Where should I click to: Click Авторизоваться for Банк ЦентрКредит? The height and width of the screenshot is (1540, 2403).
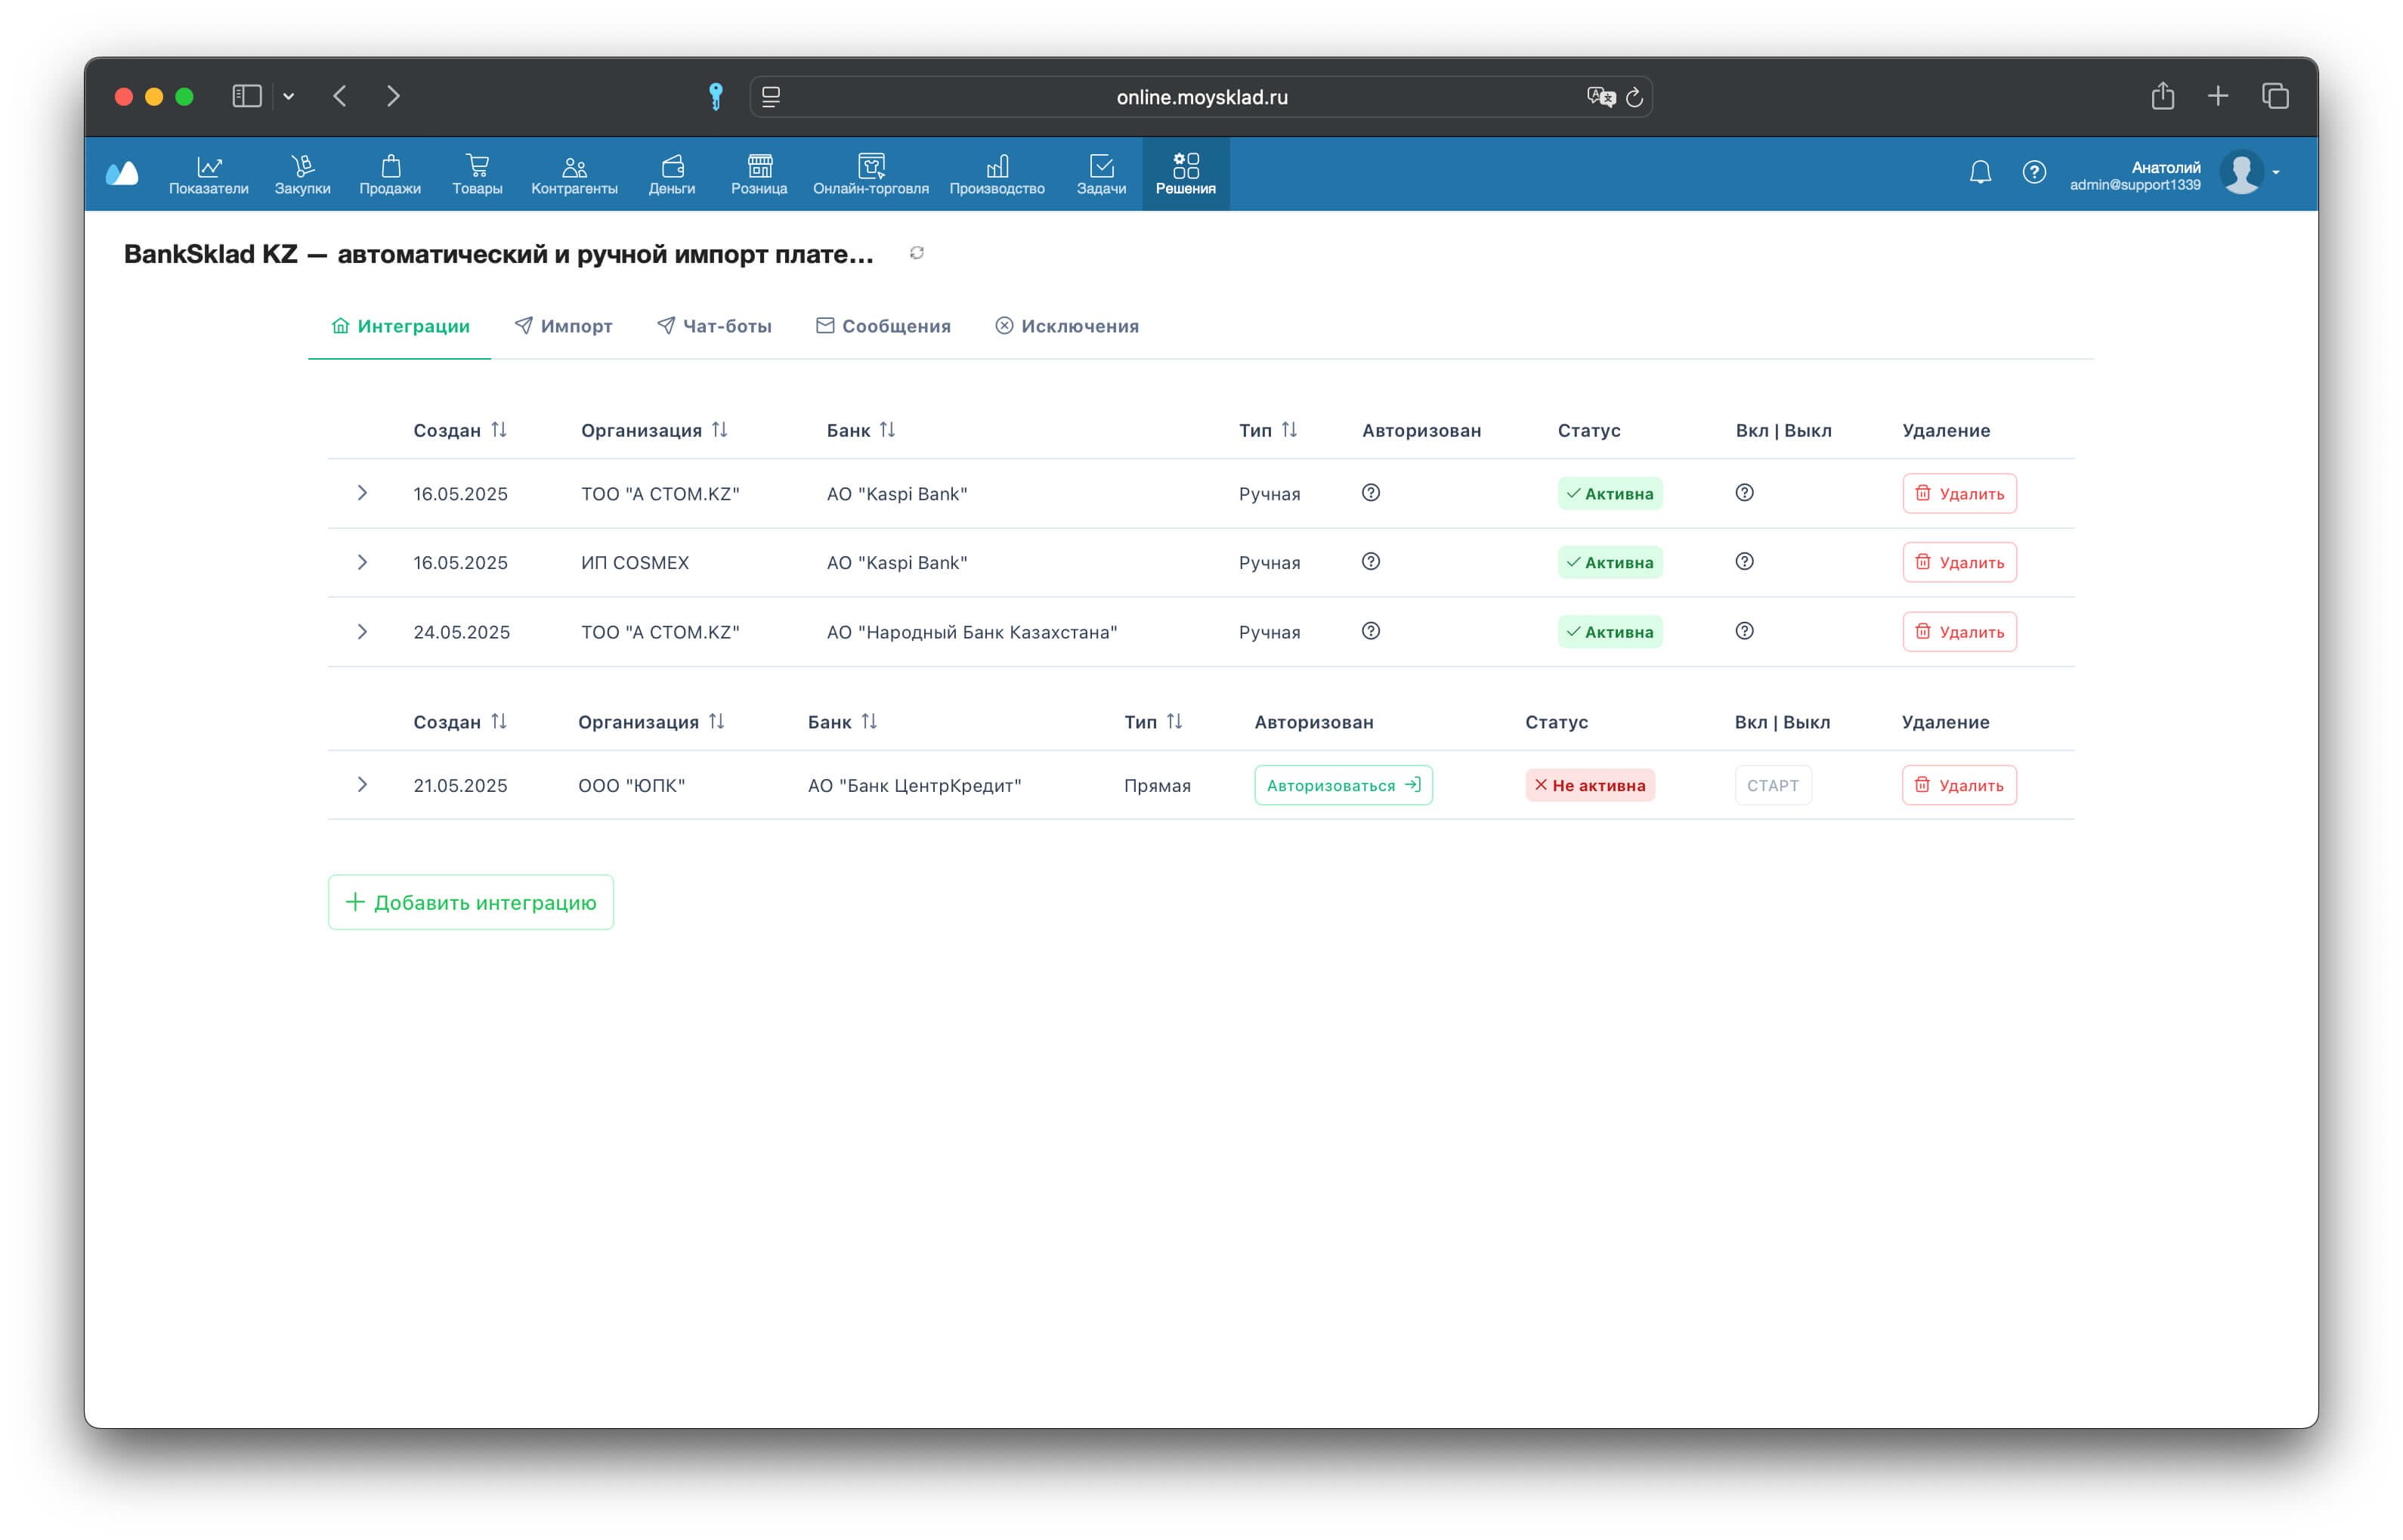point(1343,786)
